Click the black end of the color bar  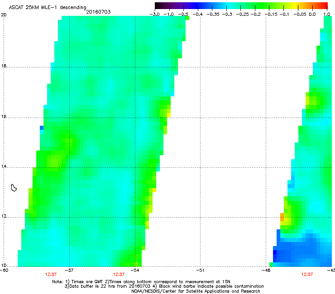coord(158,6)
